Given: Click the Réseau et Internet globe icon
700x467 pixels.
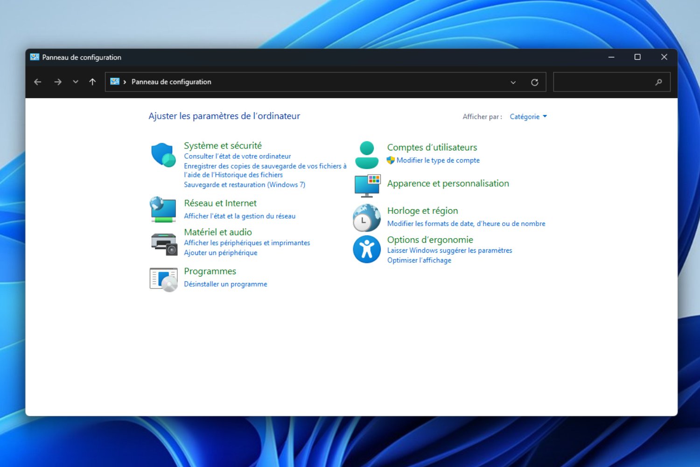Looking at the screenshot, I should point(163,210).
